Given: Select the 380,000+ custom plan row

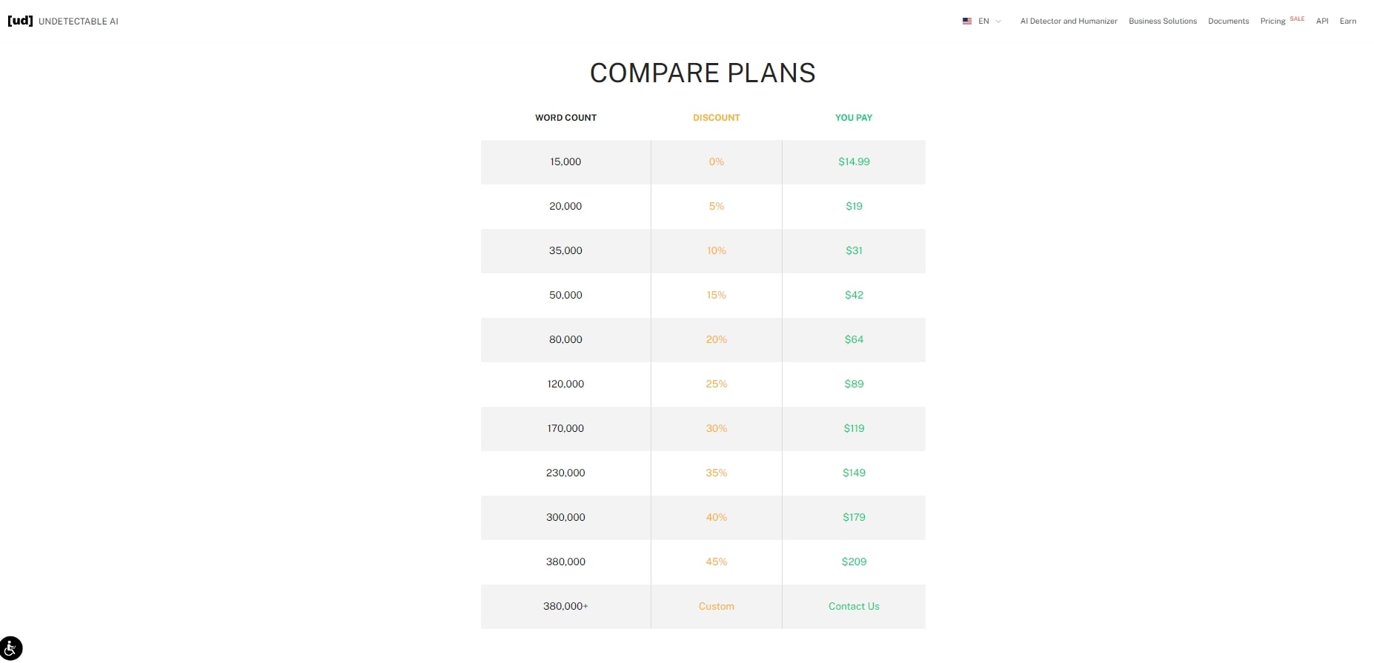Looking at the screenshot, I should click(x=565, y=606).
